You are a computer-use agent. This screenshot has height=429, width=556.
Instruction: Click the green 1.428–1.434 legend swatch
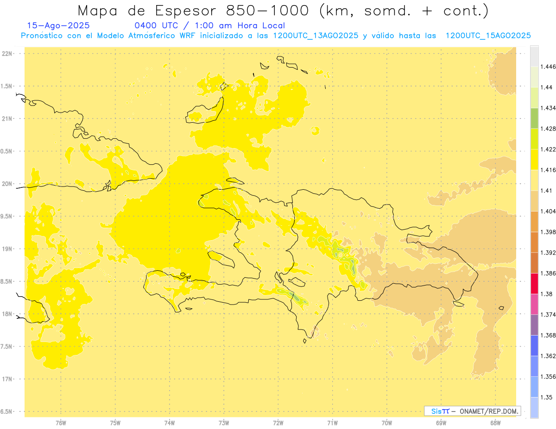click(x=534, y=118)
